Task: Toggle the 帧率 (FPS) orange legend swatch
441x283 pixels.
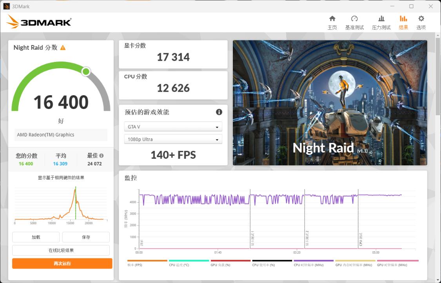Action: (147, 261)
